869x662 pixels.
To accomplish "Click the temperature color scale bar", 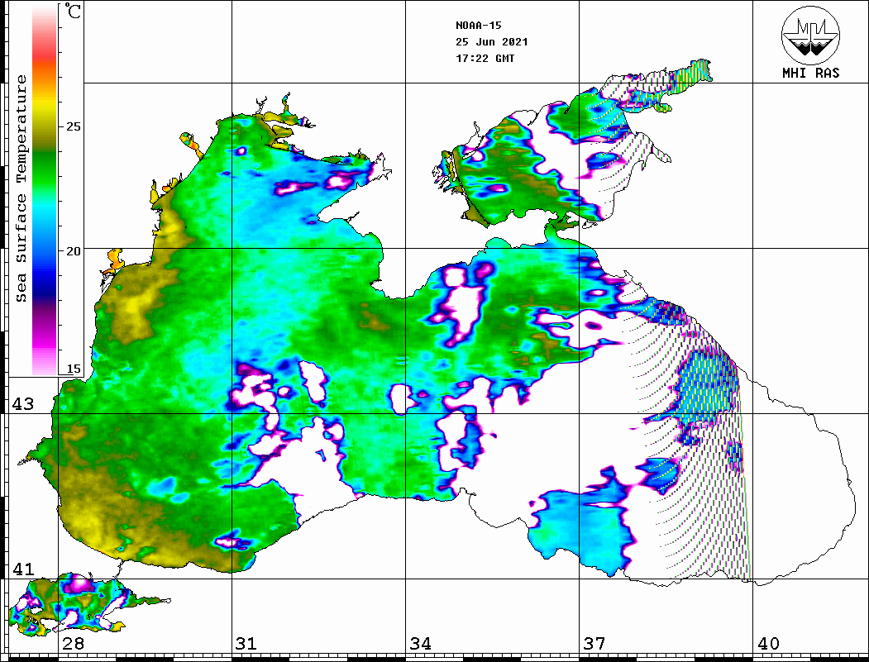I will 45,190.
